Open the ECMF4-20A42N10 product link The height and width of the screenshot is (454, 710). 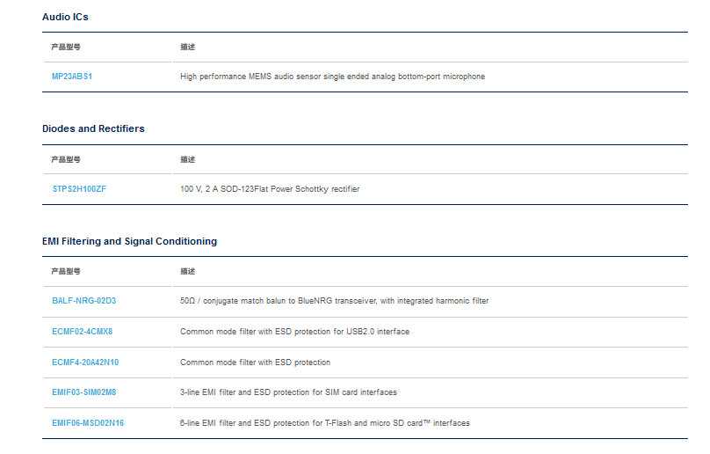tap(85, 362)
